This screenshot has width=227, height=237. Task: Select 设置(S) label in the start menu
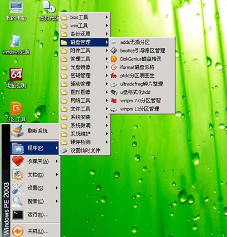point(36,188)
